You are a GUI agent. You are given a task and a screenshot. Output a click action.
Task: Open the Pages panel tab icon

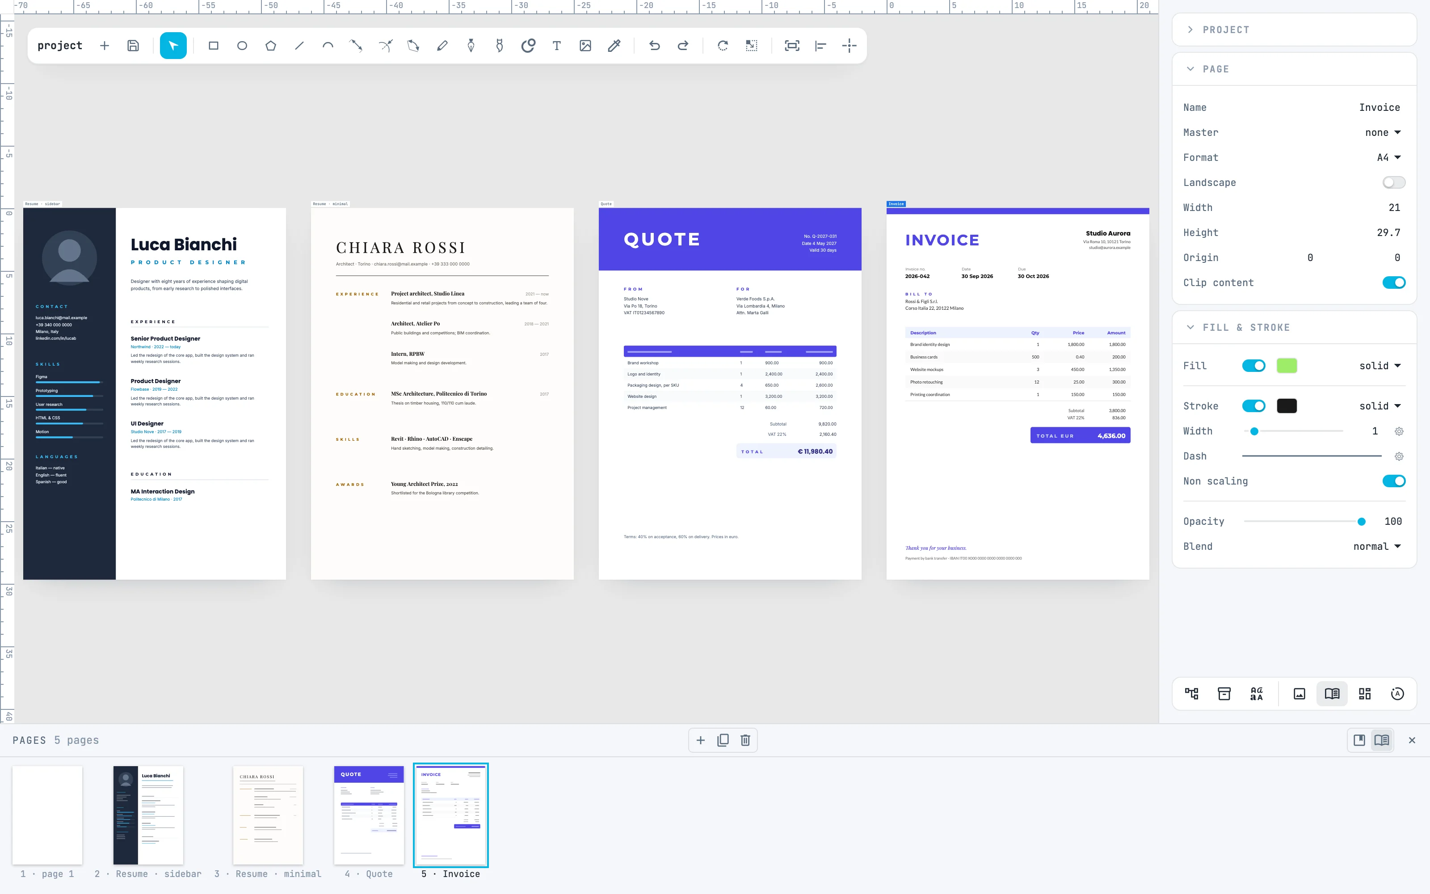tap(1332, 694)
